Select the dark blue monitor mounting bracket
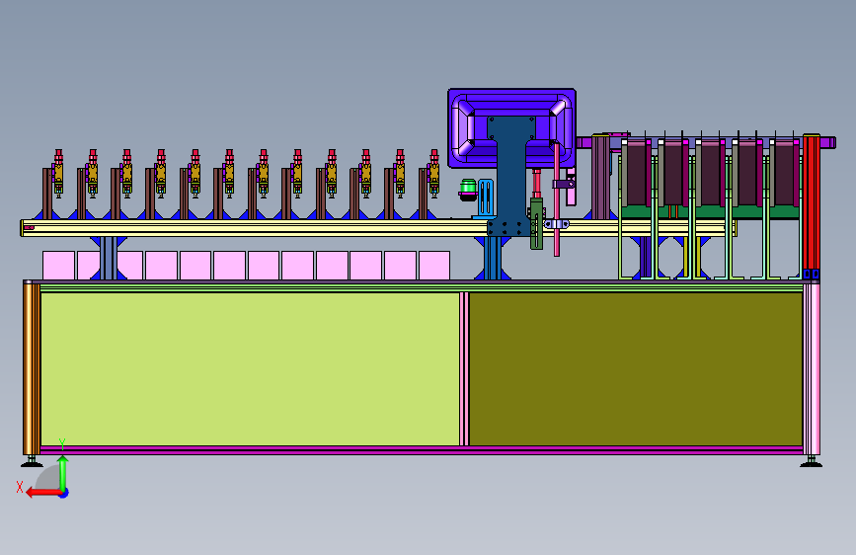The image size is (856, 555). [511, 176]
